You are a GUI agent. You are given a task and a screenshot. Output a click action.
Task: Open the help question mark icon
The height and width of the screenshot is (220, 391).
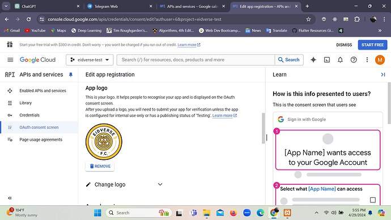click(x=354, y=60)
